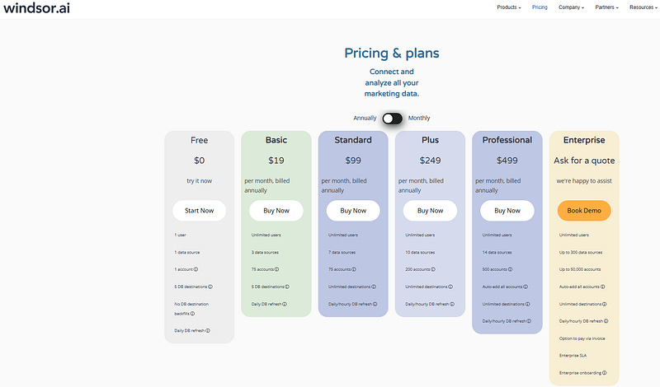660x387 pixels.
Task: Open info icon for Plus plan's Unlimited destinations
Action: tap(450, 287)
